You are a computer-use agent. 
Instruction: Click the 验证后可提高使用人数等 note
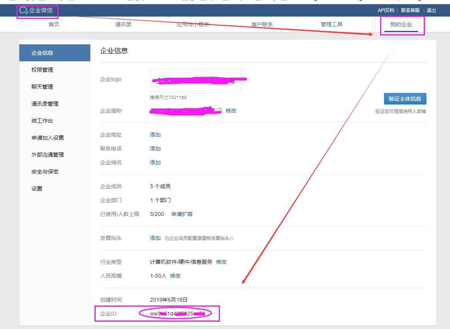pyautogui.click(x=401, y=111)
